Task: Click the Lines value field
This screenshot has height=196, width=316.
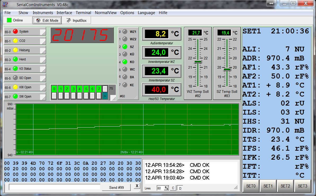Action: point(160,188)
